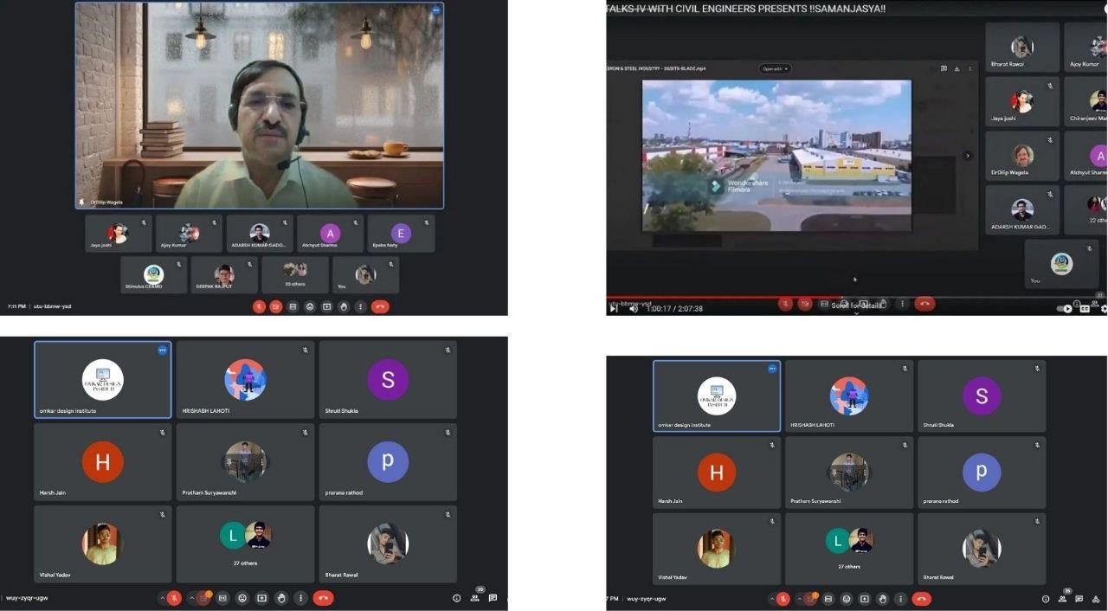Select the factory aerial video preview
1108x611 pixels.
[x=776, y=156]
